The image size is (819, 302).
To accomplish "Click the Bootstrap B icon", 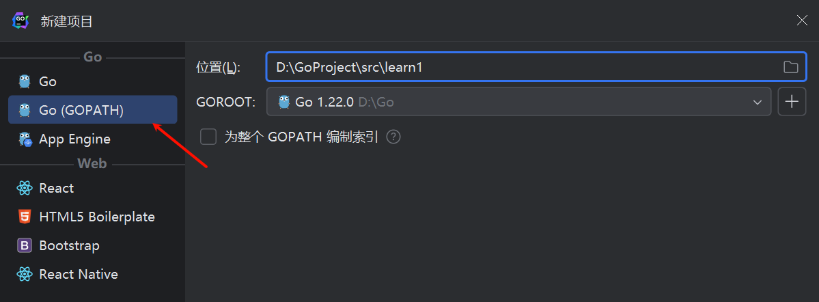I will [25, 245].
